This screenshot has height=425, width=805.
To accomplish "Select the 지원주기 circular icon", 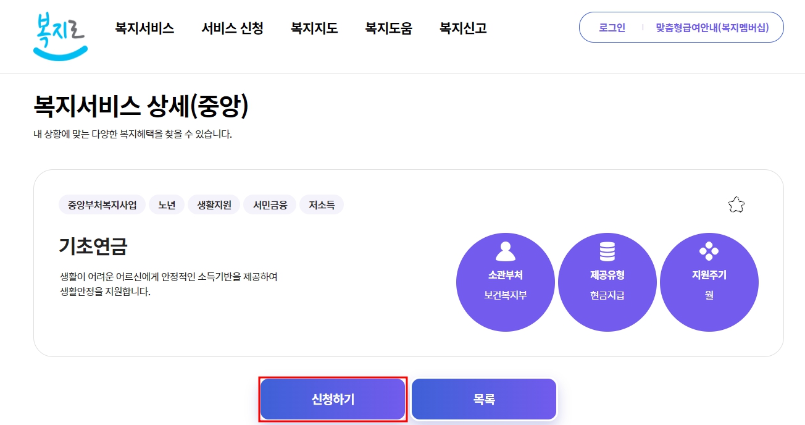I will (x=709, y=281).
